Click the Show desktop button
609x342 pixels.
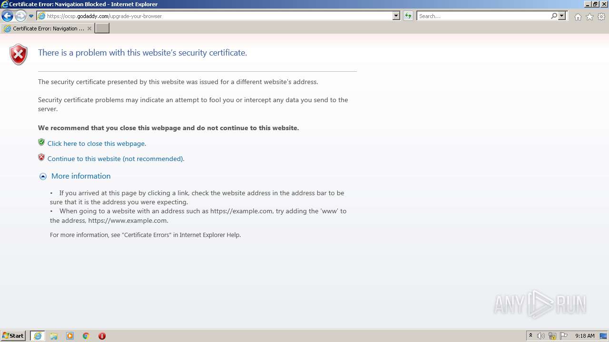604,336
